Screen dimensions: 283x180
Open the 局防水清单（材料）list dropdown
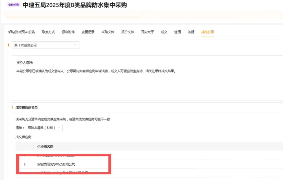pos(44,128)
